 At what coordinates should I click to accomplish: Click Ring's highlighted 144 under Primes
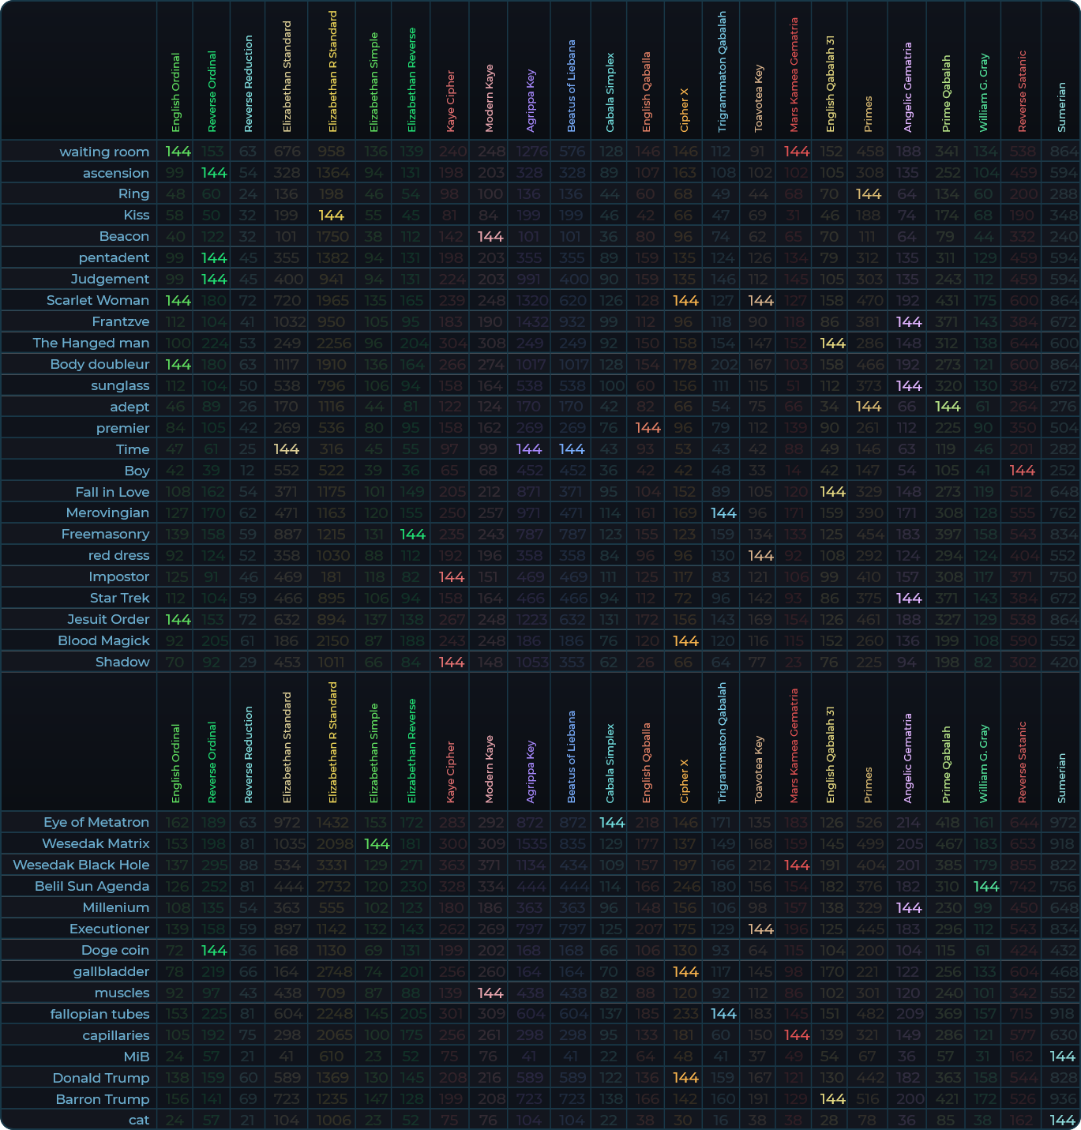click(869, 193)
